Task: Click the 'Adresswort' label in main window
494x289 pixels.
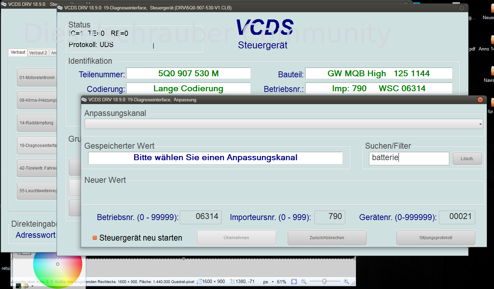Action: click(x=36, y=235)
